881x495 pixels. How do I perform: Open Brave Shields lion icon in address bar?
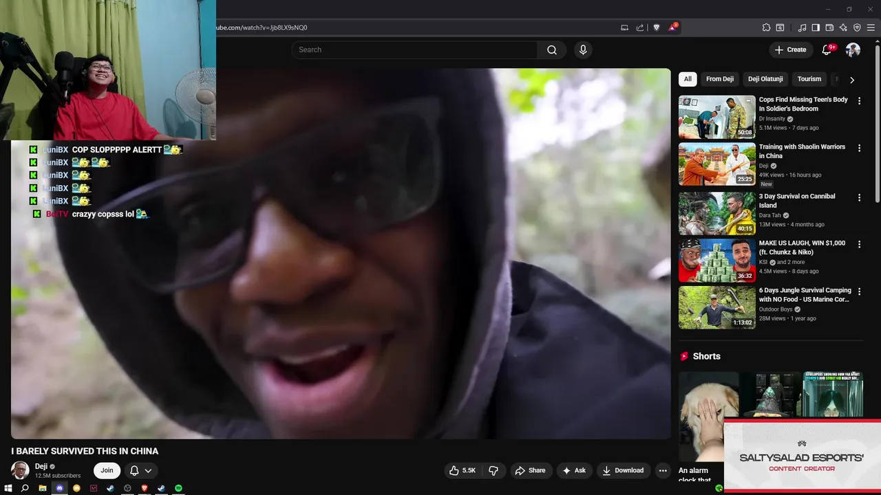click(x=656, y=27)
